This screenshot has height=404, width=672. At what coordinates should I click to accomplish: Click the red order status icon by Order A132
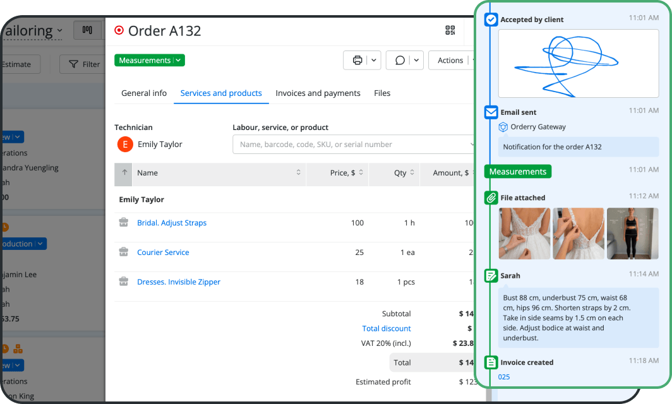pos(119,30)
